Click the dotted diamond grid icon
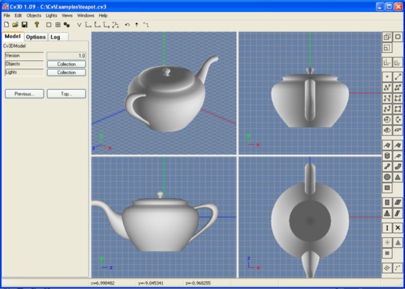 point(387,268)
